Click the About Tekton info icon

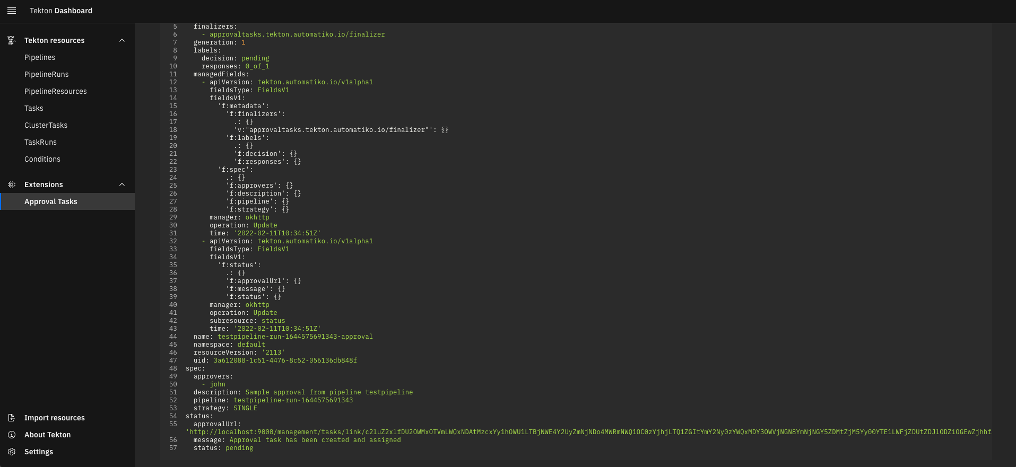point(12,435)
